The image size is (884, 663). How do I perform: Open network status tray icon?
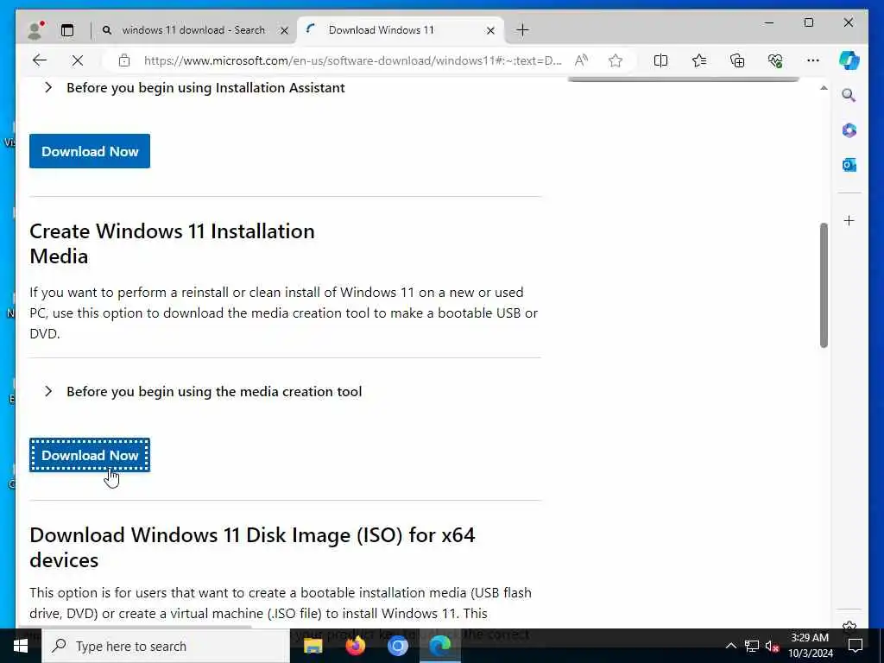coord(752,646)
